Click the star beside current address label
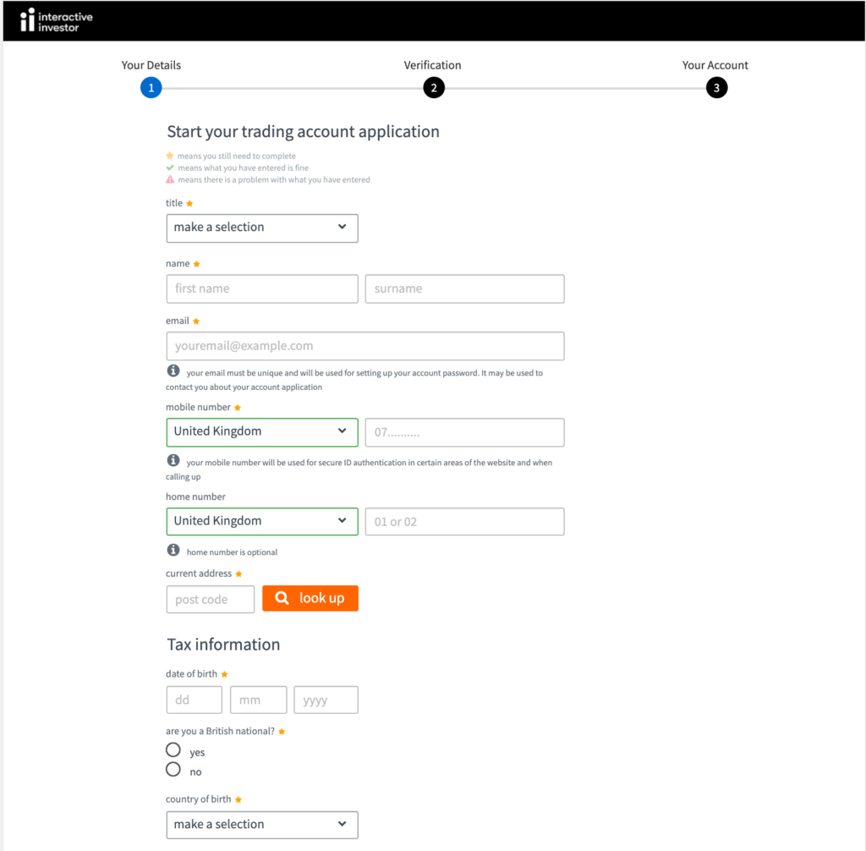 tap(238, 574)
